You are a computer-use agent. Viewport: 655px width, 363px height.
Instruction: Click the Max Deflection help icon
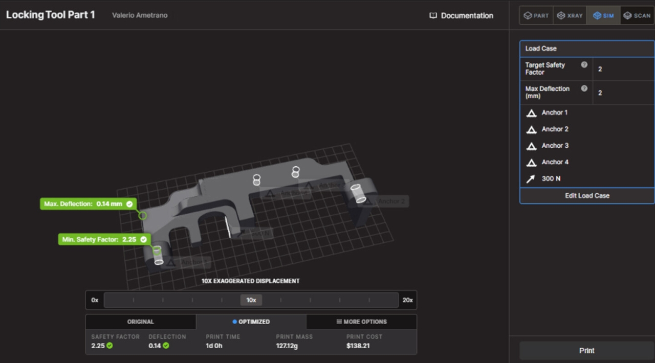[584, 88]
